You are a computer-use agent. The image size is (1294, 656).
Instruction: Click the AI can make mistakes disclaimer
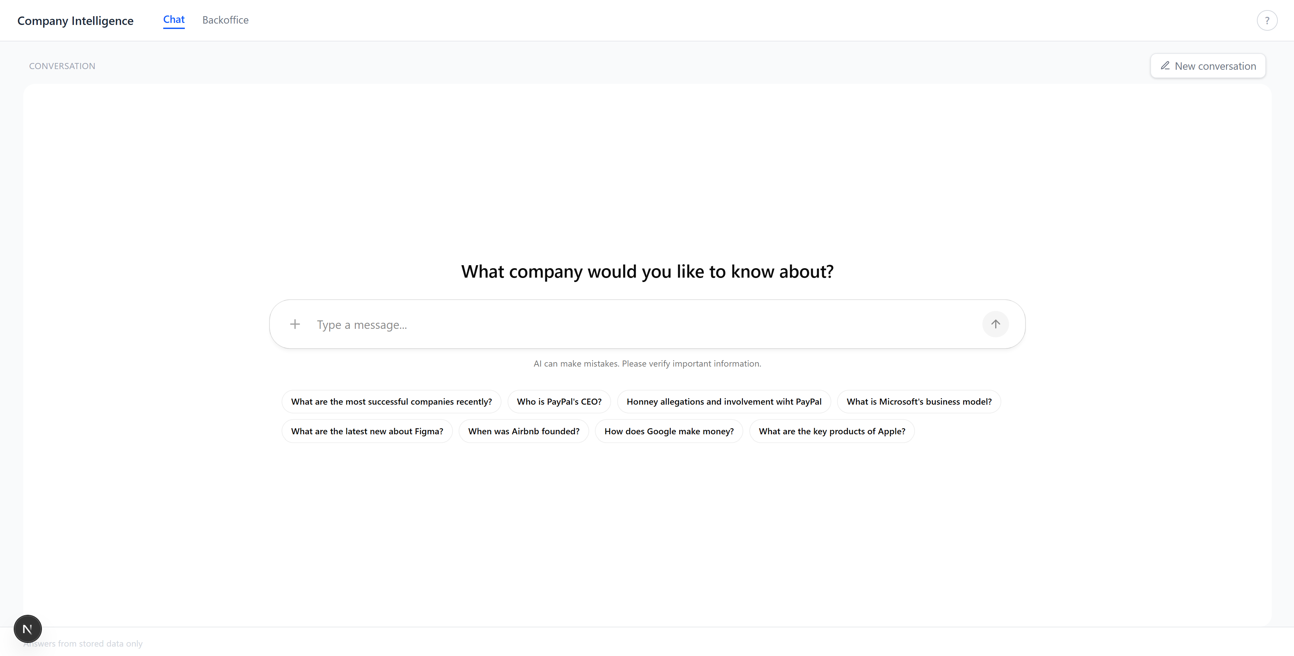click(x=647, y=364)
